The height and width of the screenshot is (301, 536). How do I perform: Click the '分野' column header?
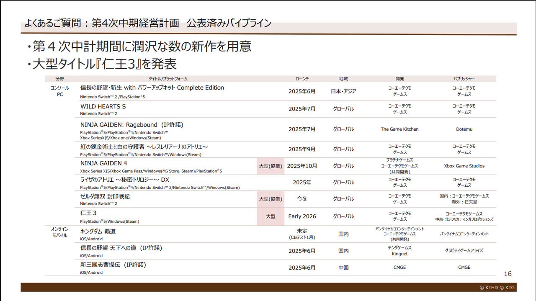[60, 79]
